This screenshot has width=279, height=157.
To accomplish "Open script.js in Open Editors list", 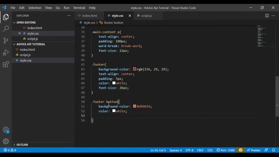I will [x=33, y=39].
